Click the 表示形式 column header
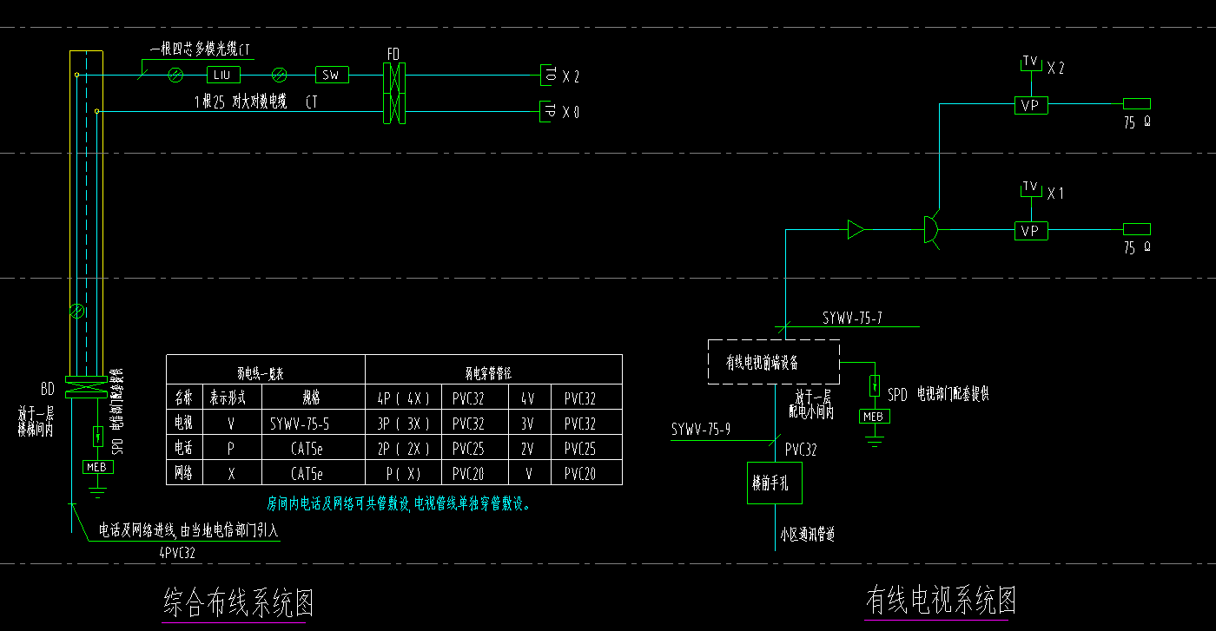The height and width of the screenshot is (631, 1216). [232, 399]
